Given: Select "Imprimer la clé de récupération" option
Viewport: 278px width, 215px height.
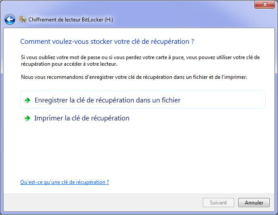Looking at the screenshot, I should coord(82,118).
